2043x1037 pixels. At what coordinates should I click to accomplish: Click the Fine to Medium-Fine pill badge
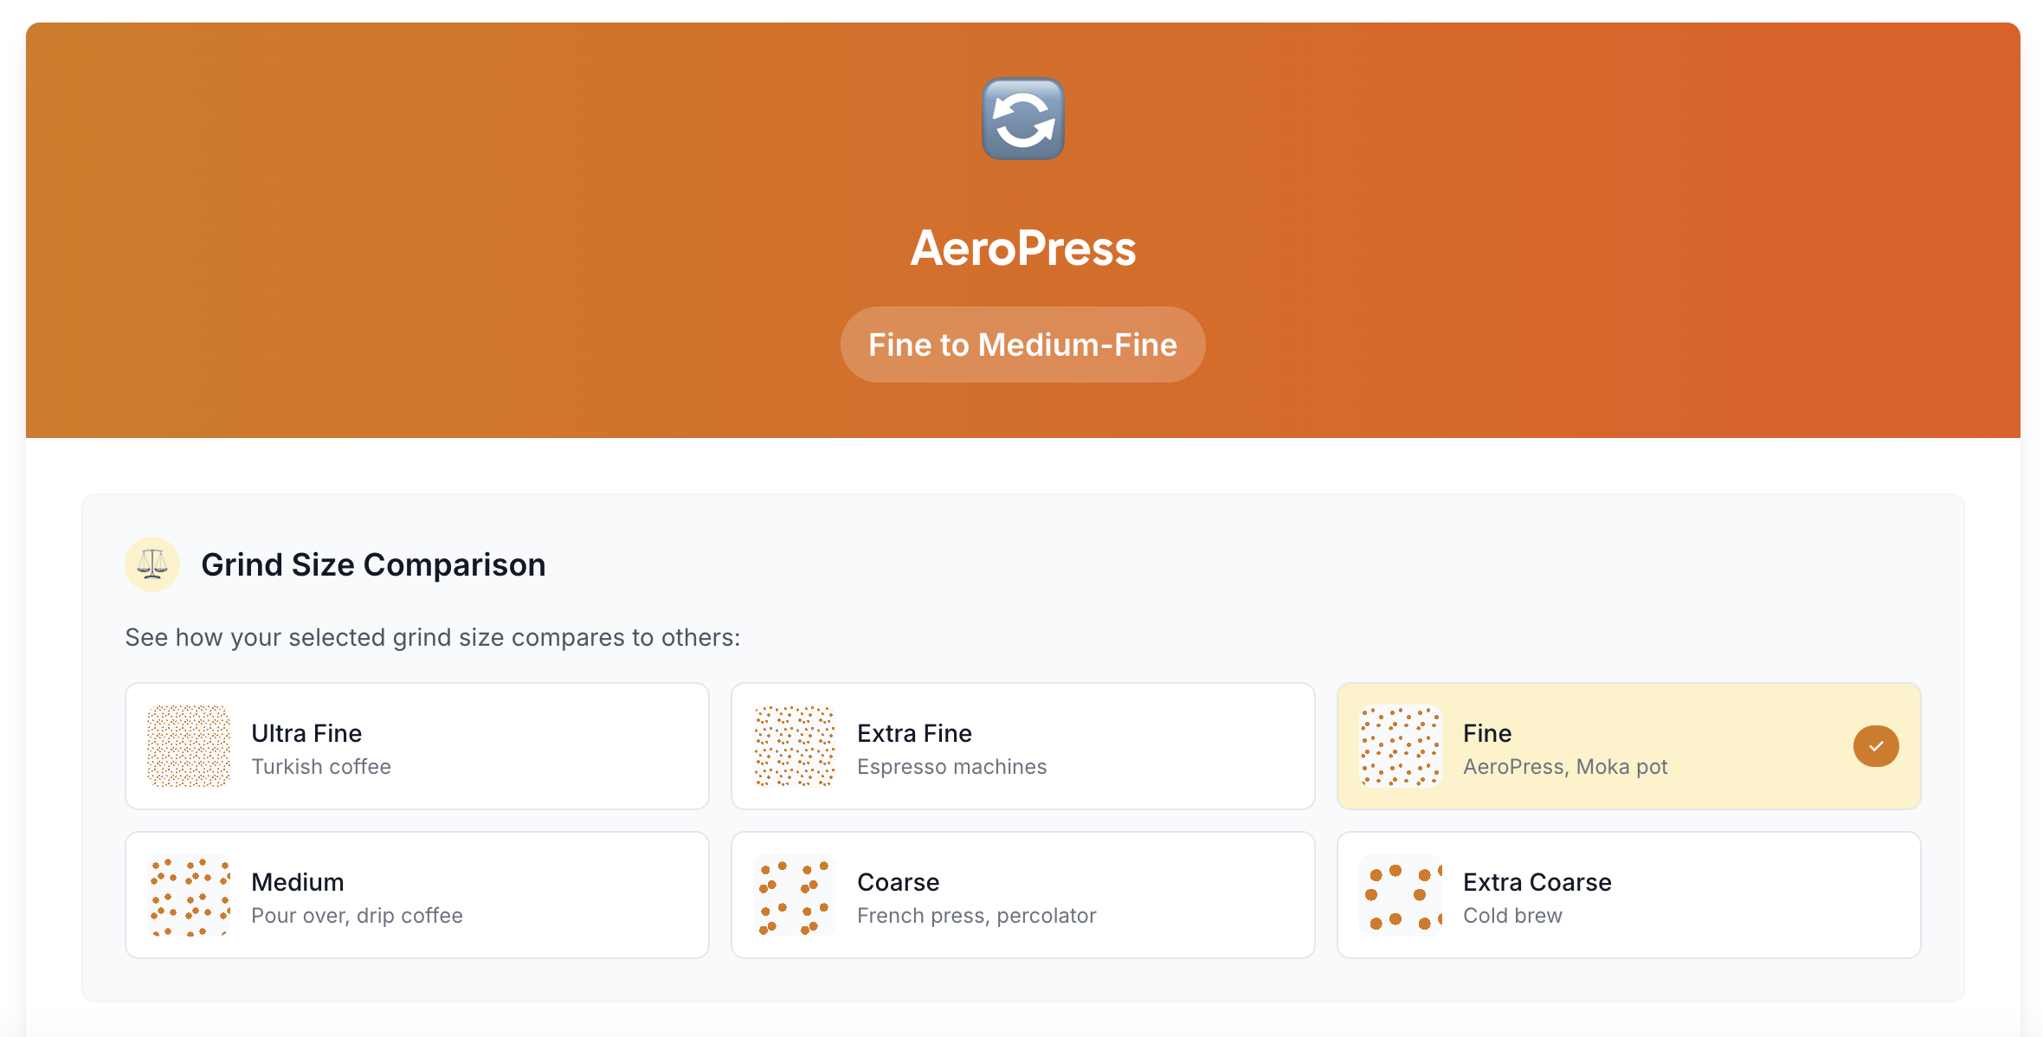point(1022,345)
